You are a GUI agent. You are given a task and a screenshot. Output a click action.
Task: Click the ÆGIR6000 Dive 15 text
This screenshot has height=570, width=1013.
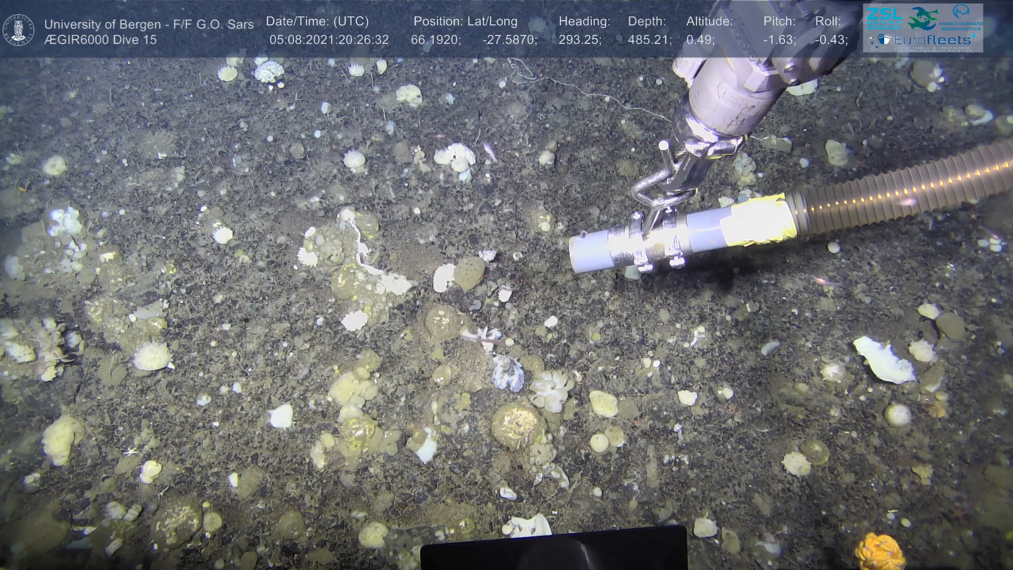click(100, 40)
